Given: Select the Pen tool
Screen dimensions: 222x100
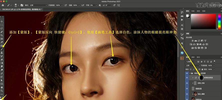Looking at the screenshot, I should (x=2, y=73).
